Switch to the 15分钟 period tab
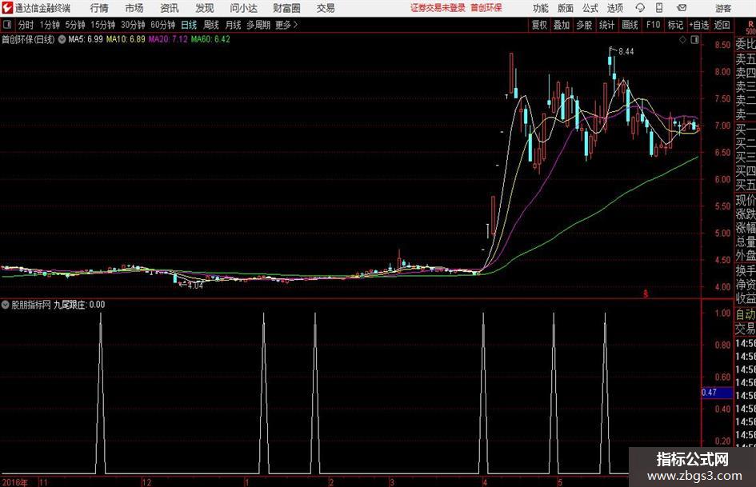 coord(102,25)
